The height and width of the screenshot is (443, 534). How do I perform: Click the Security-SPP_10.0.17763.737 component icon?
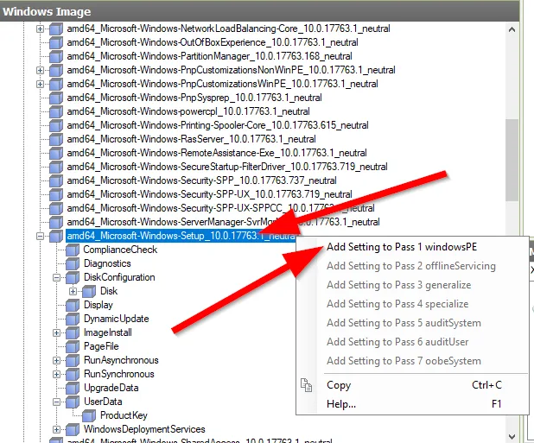pos(56,180)
